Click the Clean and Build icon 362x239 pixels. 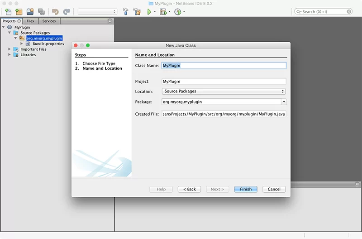coord(137,12)
